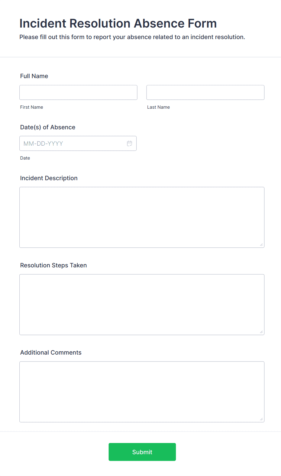Screen dimensions: 281x476
Task: Click the Full Name section label
Action: [34, 76]
